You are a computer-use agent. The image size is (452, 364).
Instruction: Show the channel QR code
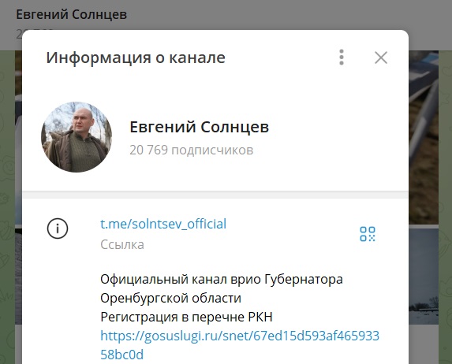point(368,234)
